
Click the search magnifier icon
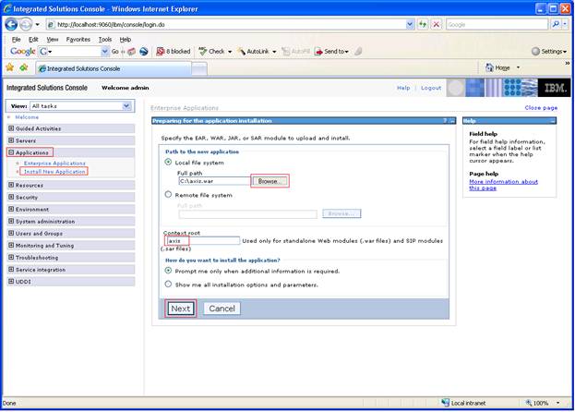(556, 24)
